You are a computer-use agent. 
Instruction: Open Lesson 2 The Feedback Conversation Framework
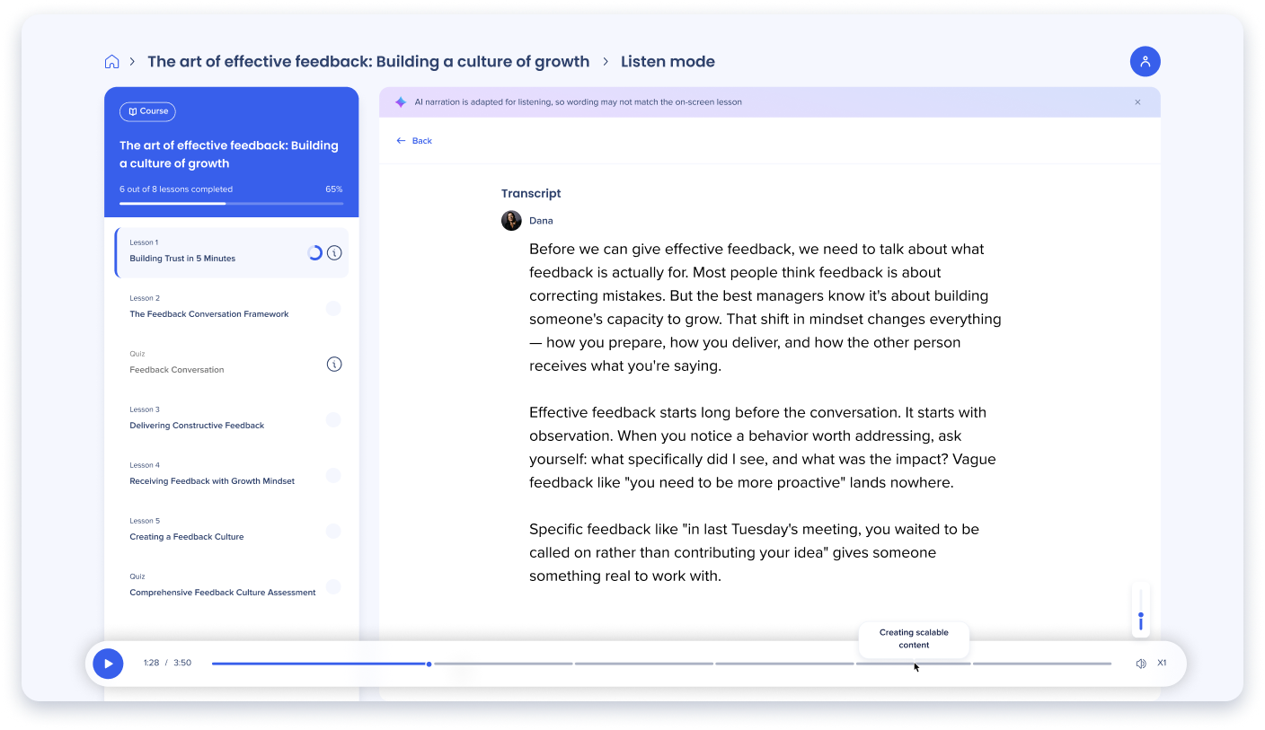tap(231, 308)
